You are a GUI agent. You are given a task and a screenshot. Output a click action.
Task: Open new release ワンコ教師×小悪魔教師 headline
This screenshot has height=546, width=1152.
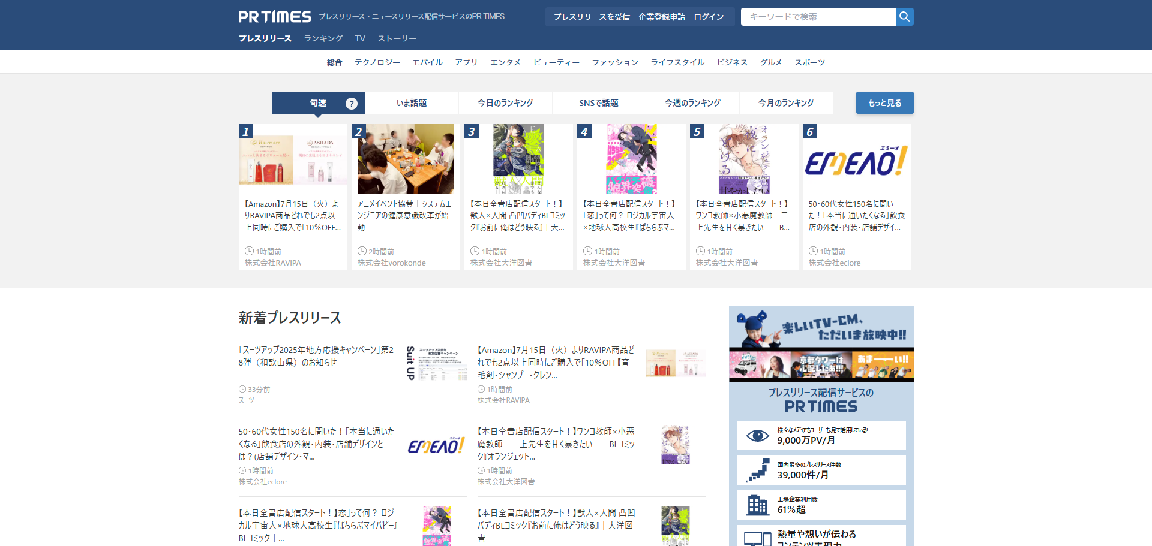[556, 444]
